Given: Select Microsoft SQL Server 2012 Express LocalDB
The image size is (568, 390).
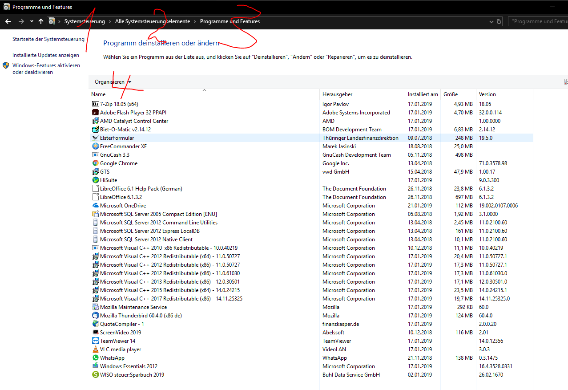Looking at the screenshot, I should [x=311, y=231].
